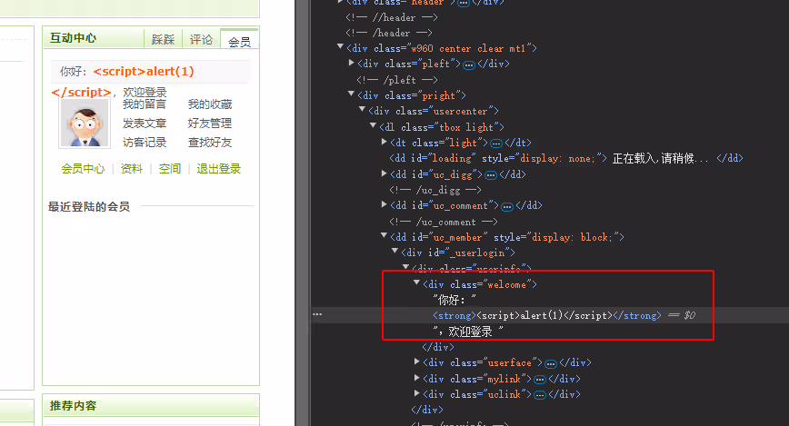Viewport: 789px width, 426px height.
Task: Click the 退出登录 link
Action: pos(219,169)
